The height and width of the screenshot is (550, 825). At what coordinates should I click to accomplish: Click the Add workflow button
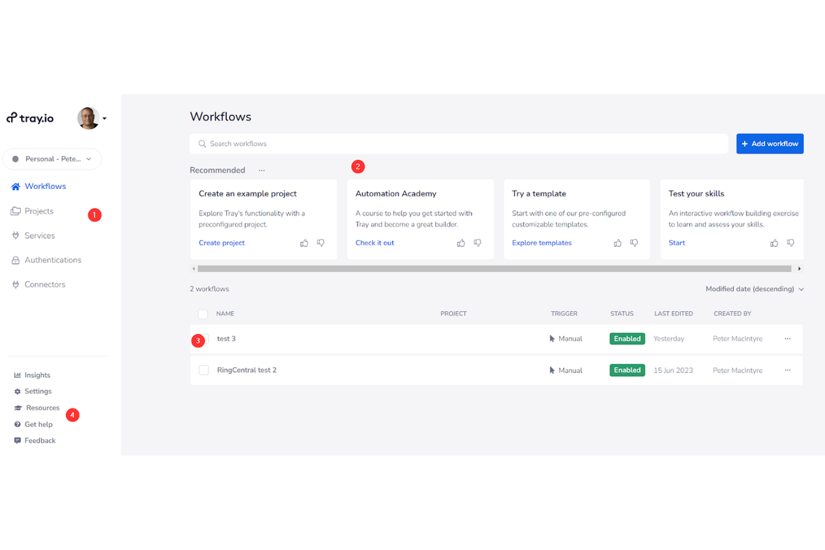[x=770, y=143]
